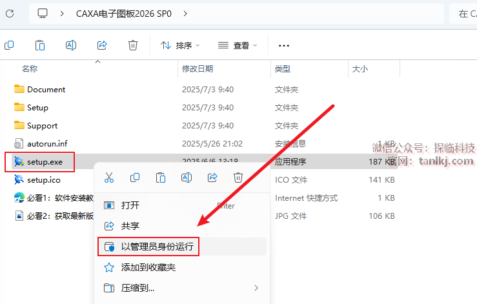Click the setup.ico file icon
The image size is (477, 304).
[19, 179]
